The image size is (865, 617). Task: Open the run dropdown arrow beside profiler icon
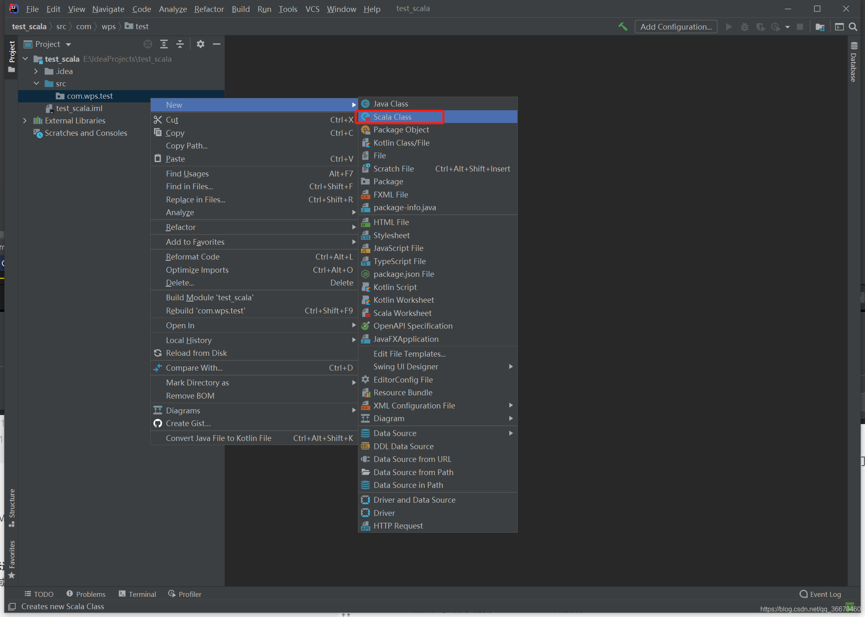(788, 27)
